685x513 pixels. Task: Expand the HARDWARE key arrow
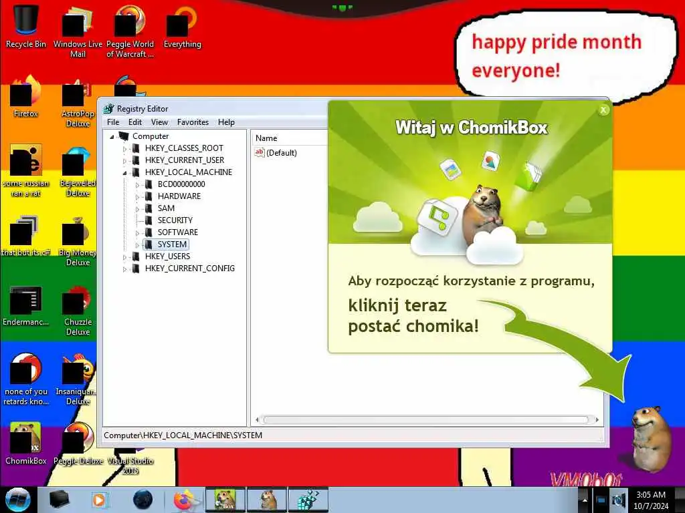coord(137,197)
